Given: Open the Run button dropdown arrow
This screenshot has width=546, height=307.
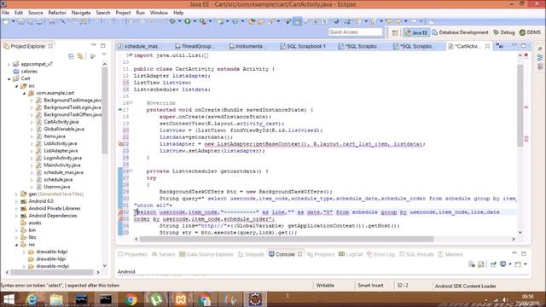Looking at the screenshot, I should [x=195, y=21].
